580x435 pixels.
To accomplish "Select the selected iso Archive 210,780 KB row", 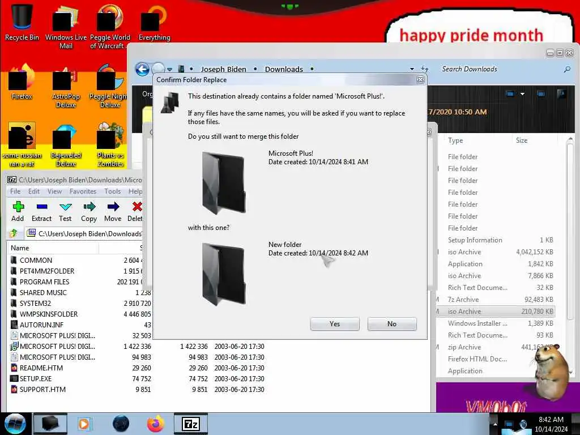I will 496,312.
